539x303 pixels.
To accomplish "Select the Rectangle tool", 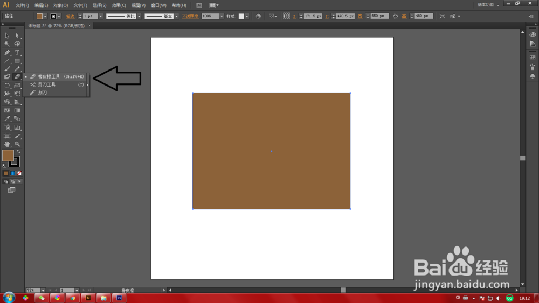I will (17, 61).
